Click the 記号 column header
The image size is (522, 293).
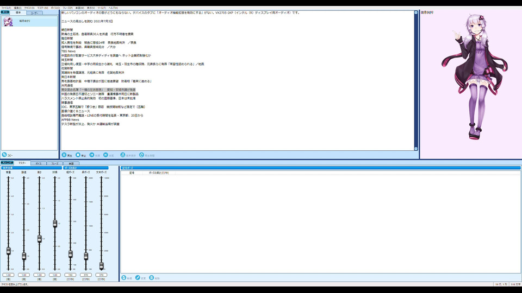pyautogui.click(x=132, y=173)
